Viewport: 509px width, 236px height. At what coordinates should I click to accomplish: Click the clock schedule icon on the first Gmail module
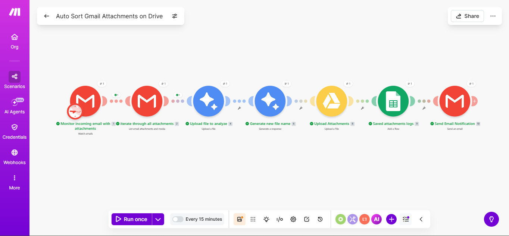tap(75, 111)
